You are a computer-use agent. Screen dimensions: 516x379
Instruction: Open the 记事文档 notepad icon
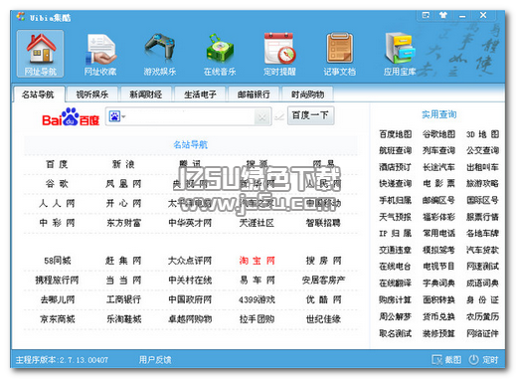click(339, 54)
